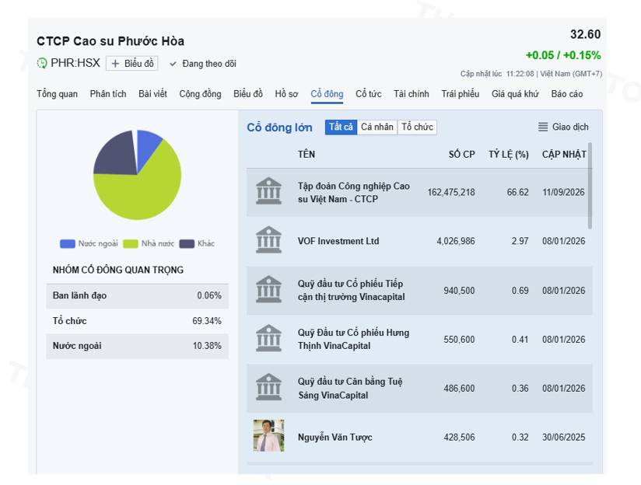This screenshot has height=485, width=641.
Task: Open Tập đoàn Công nghiệp Cao su Việt Nam link
Action: pyautogui.click(x=354, y=193)
